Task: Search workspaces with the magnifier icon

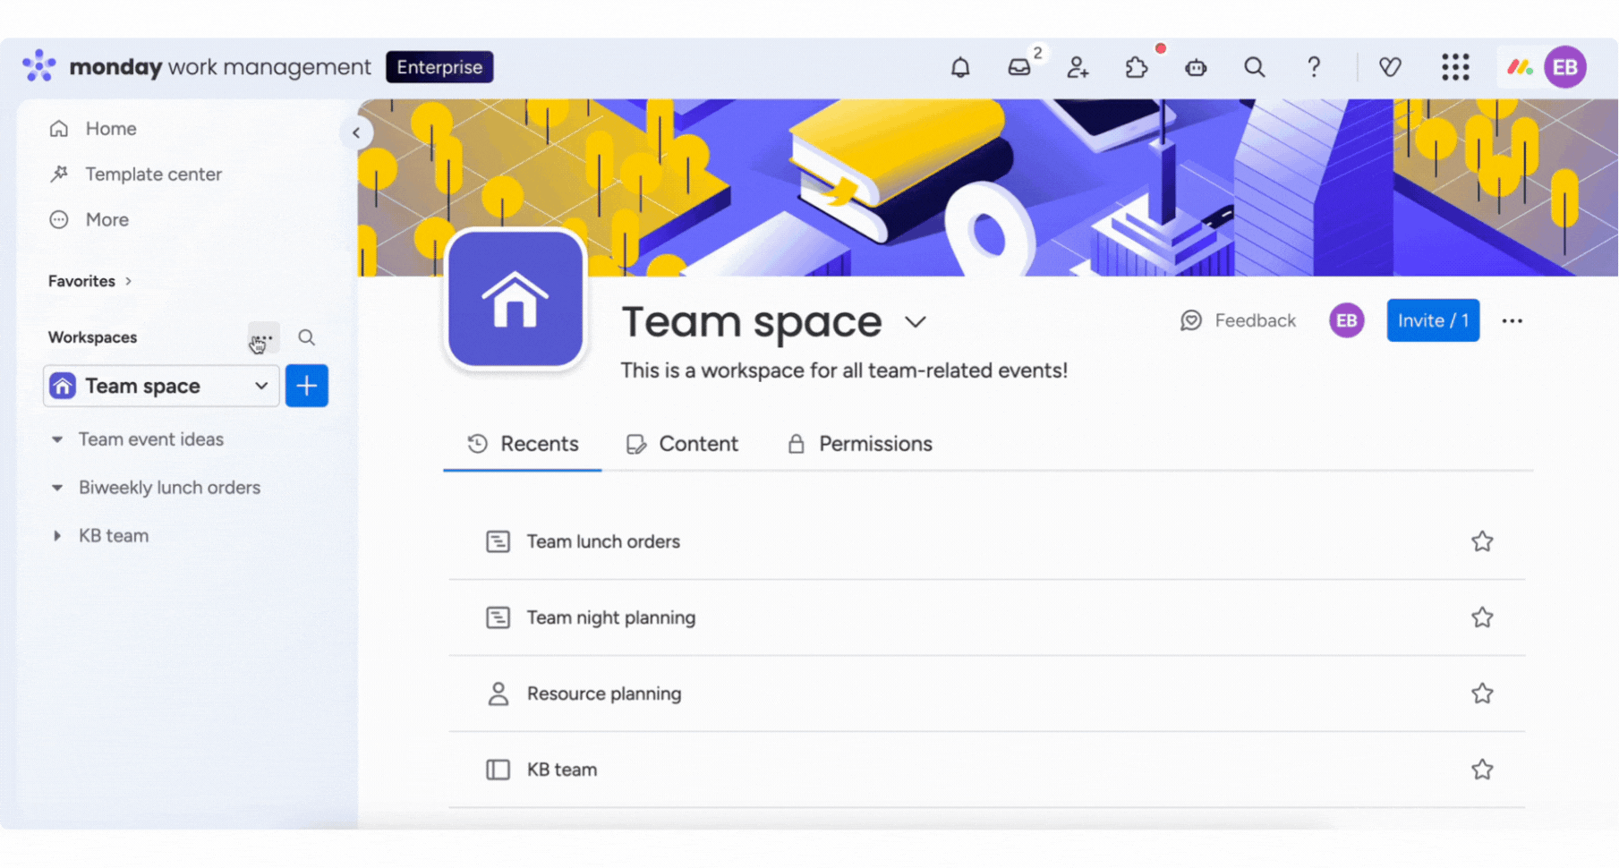Action: (x=306, y=337)
